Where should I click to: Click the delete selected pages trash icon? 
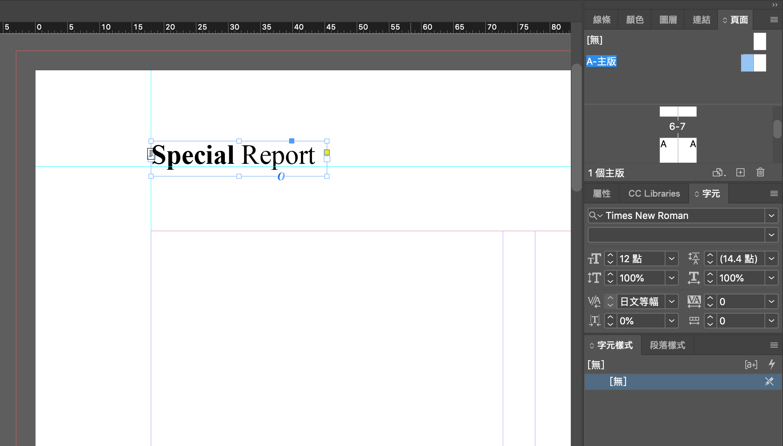[x=760, y=172]
